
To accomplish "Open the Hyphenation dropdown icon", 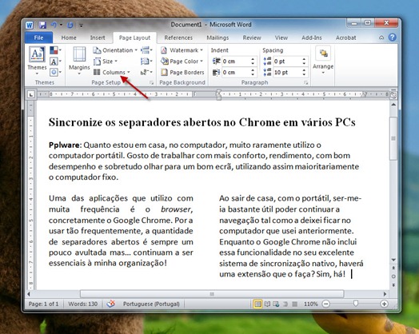I will 146,72.
